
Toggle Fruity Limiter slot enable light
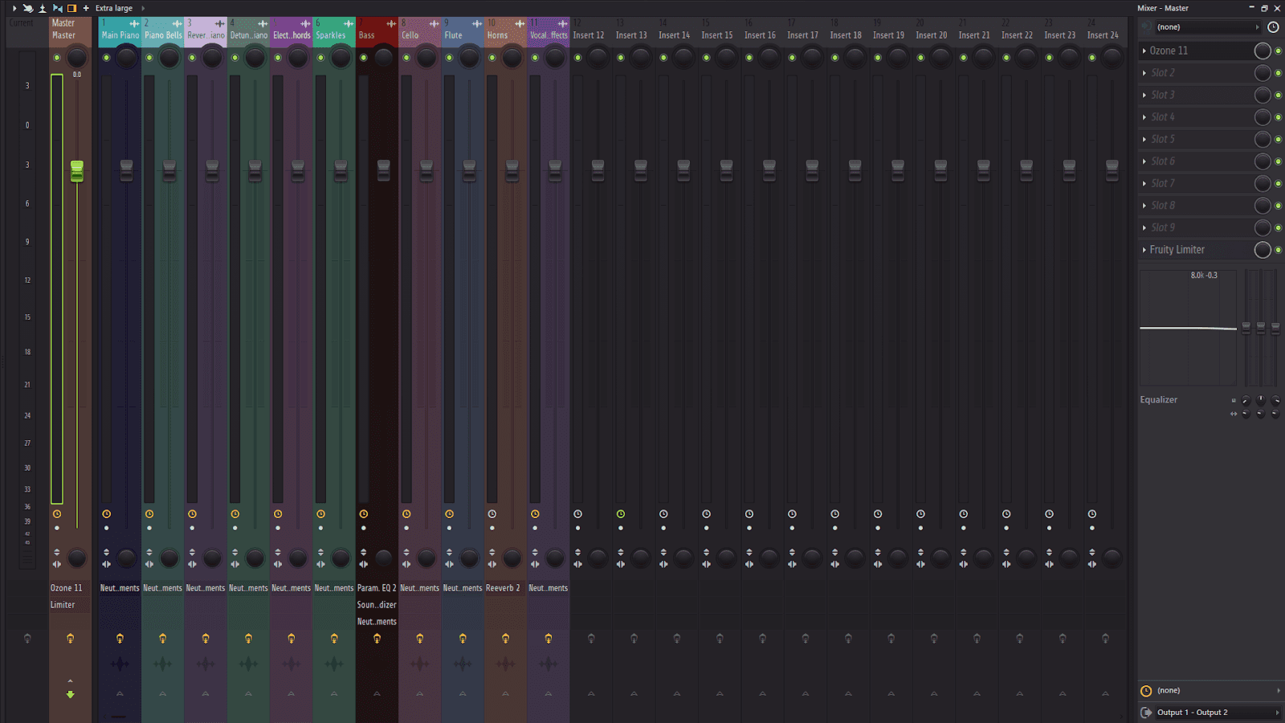[x=1278, y=250]
